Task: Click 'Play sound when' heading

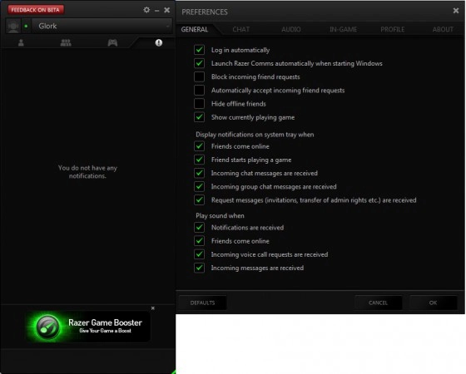Action: pos(220,216)
